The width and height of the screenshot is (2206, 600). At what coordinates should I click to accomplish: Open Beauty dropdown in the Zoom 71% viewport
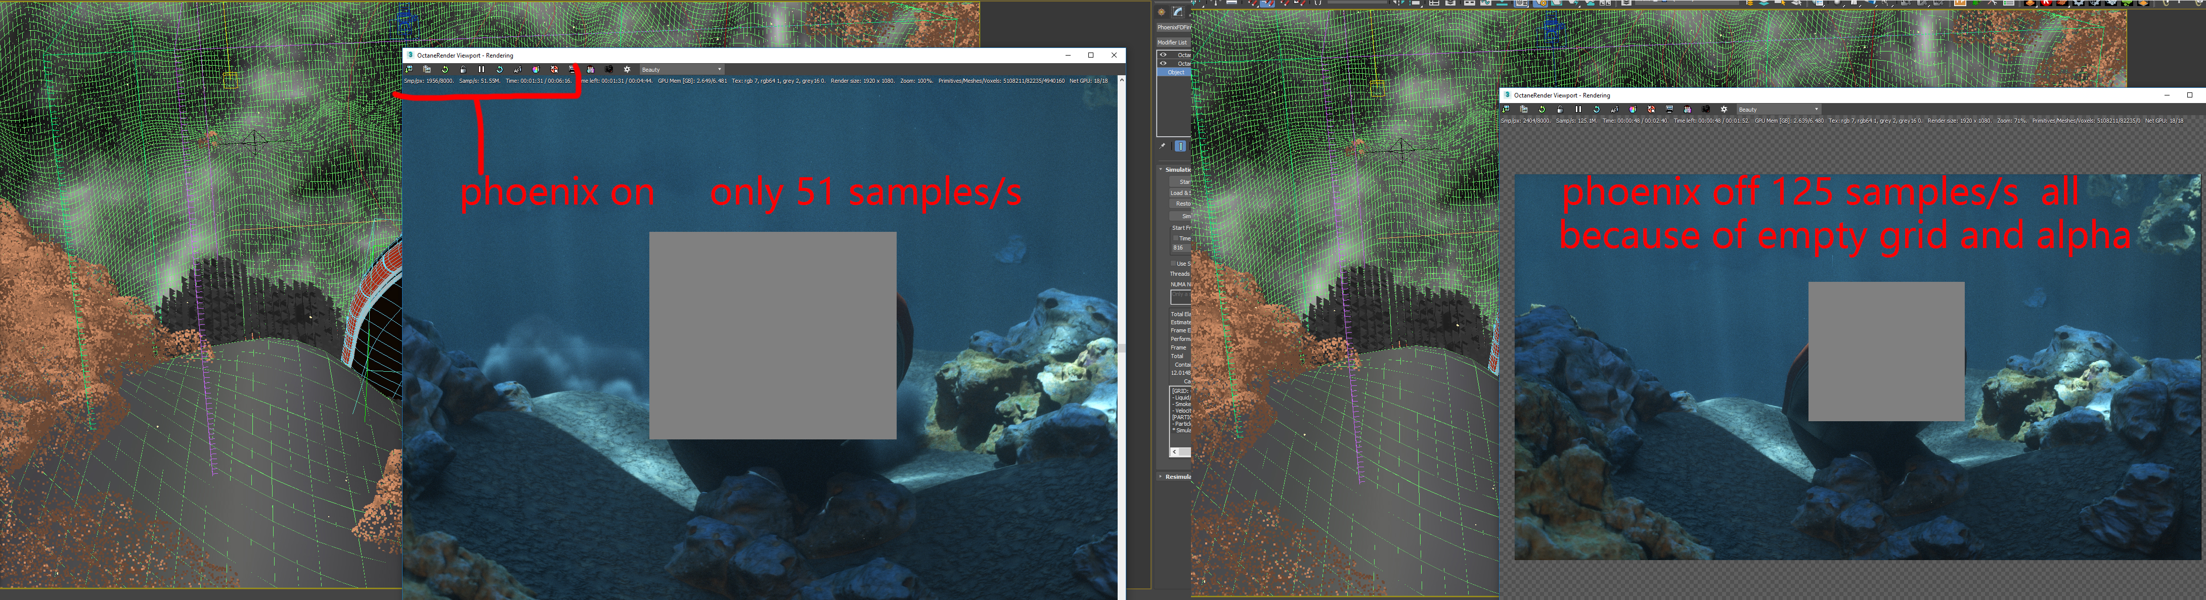pos(1779,110)
